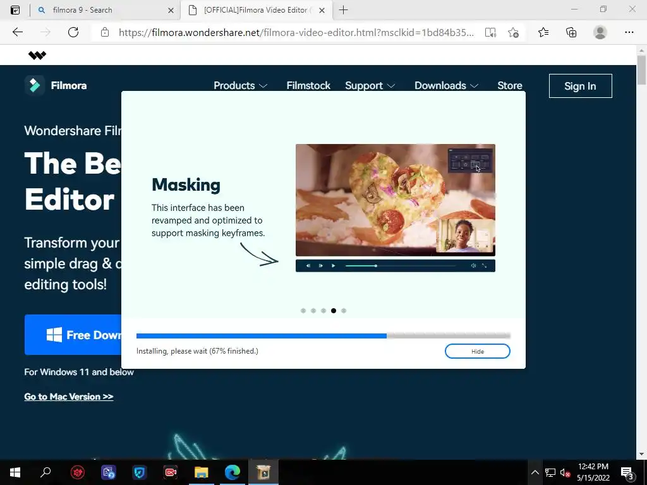Close the Filmora Video Editor tab

(322, 10)
